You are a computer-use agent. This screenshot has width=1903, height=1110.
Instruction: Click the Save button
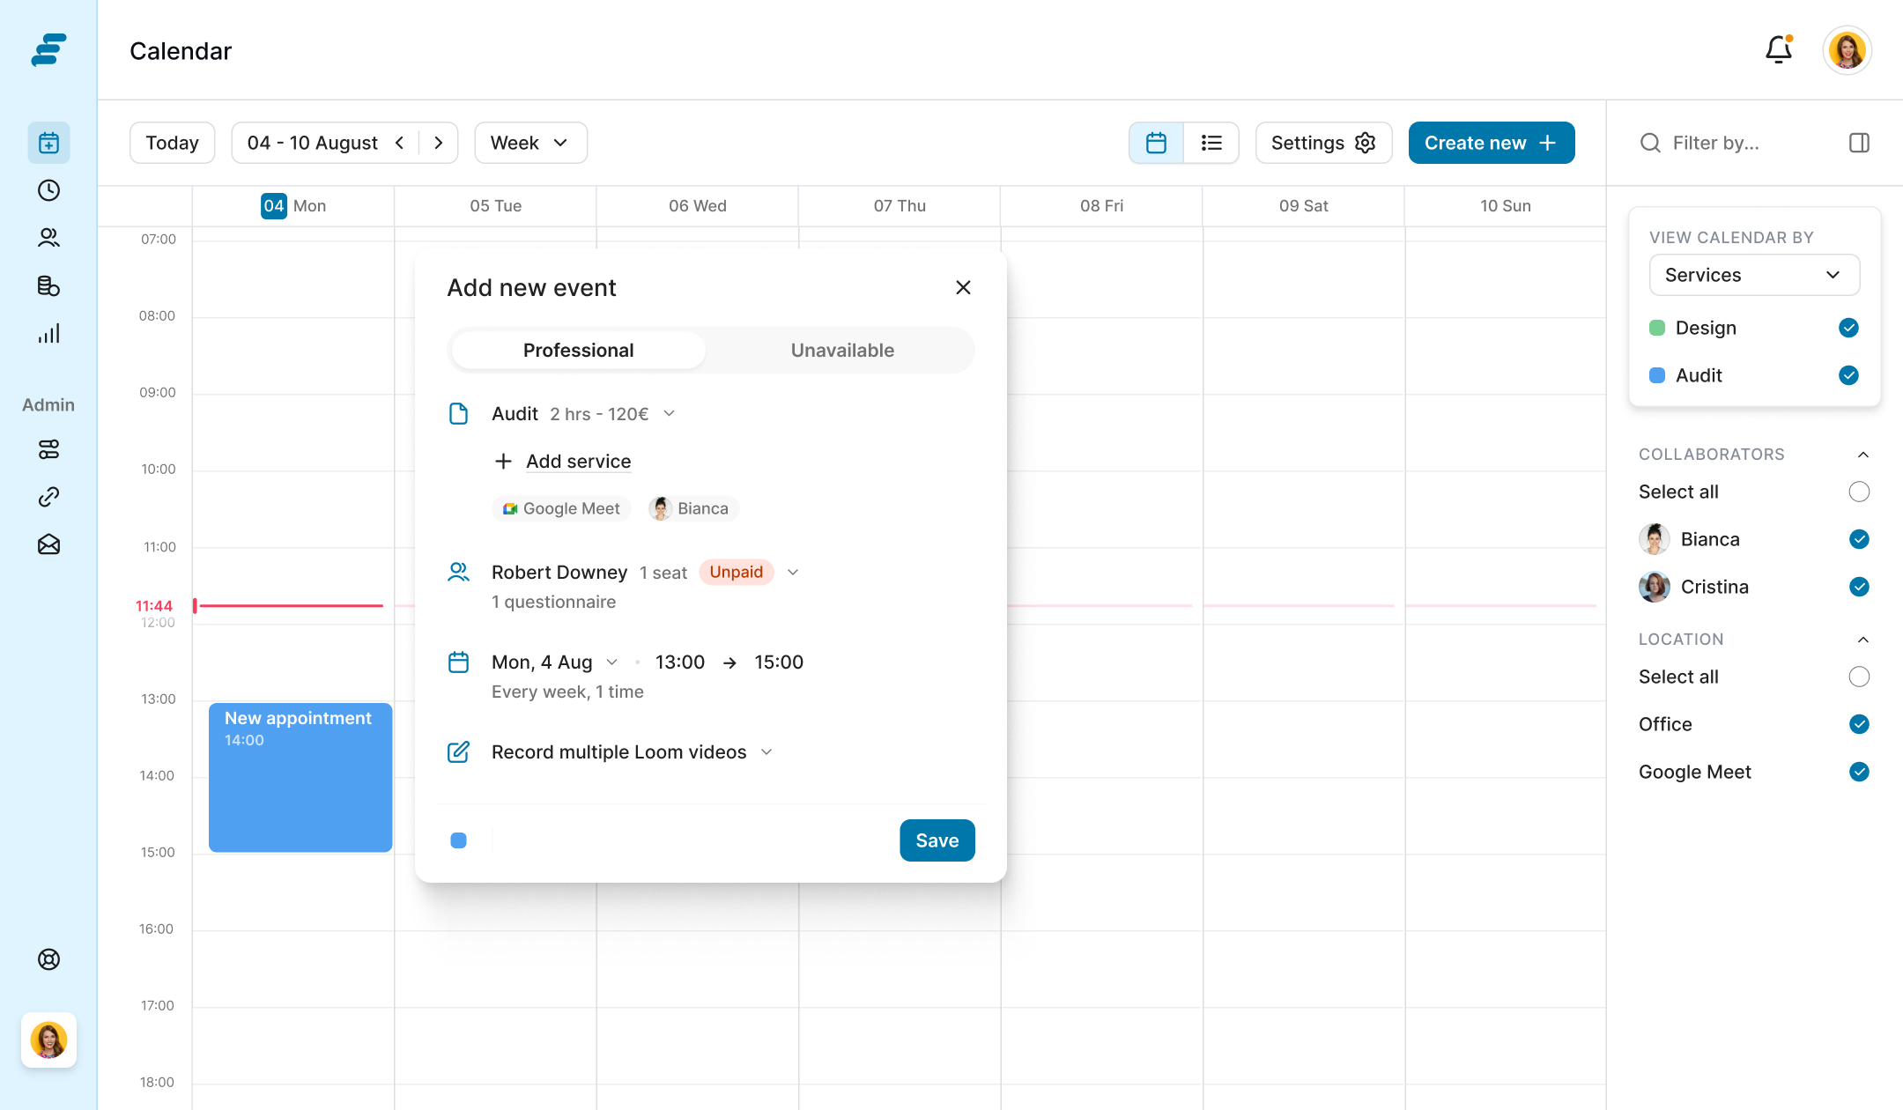(937, 840)
